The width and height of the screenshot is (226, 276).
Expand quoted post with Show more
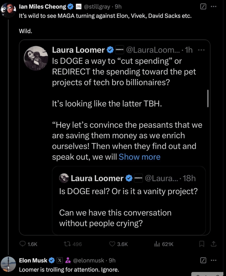(139, 157)
